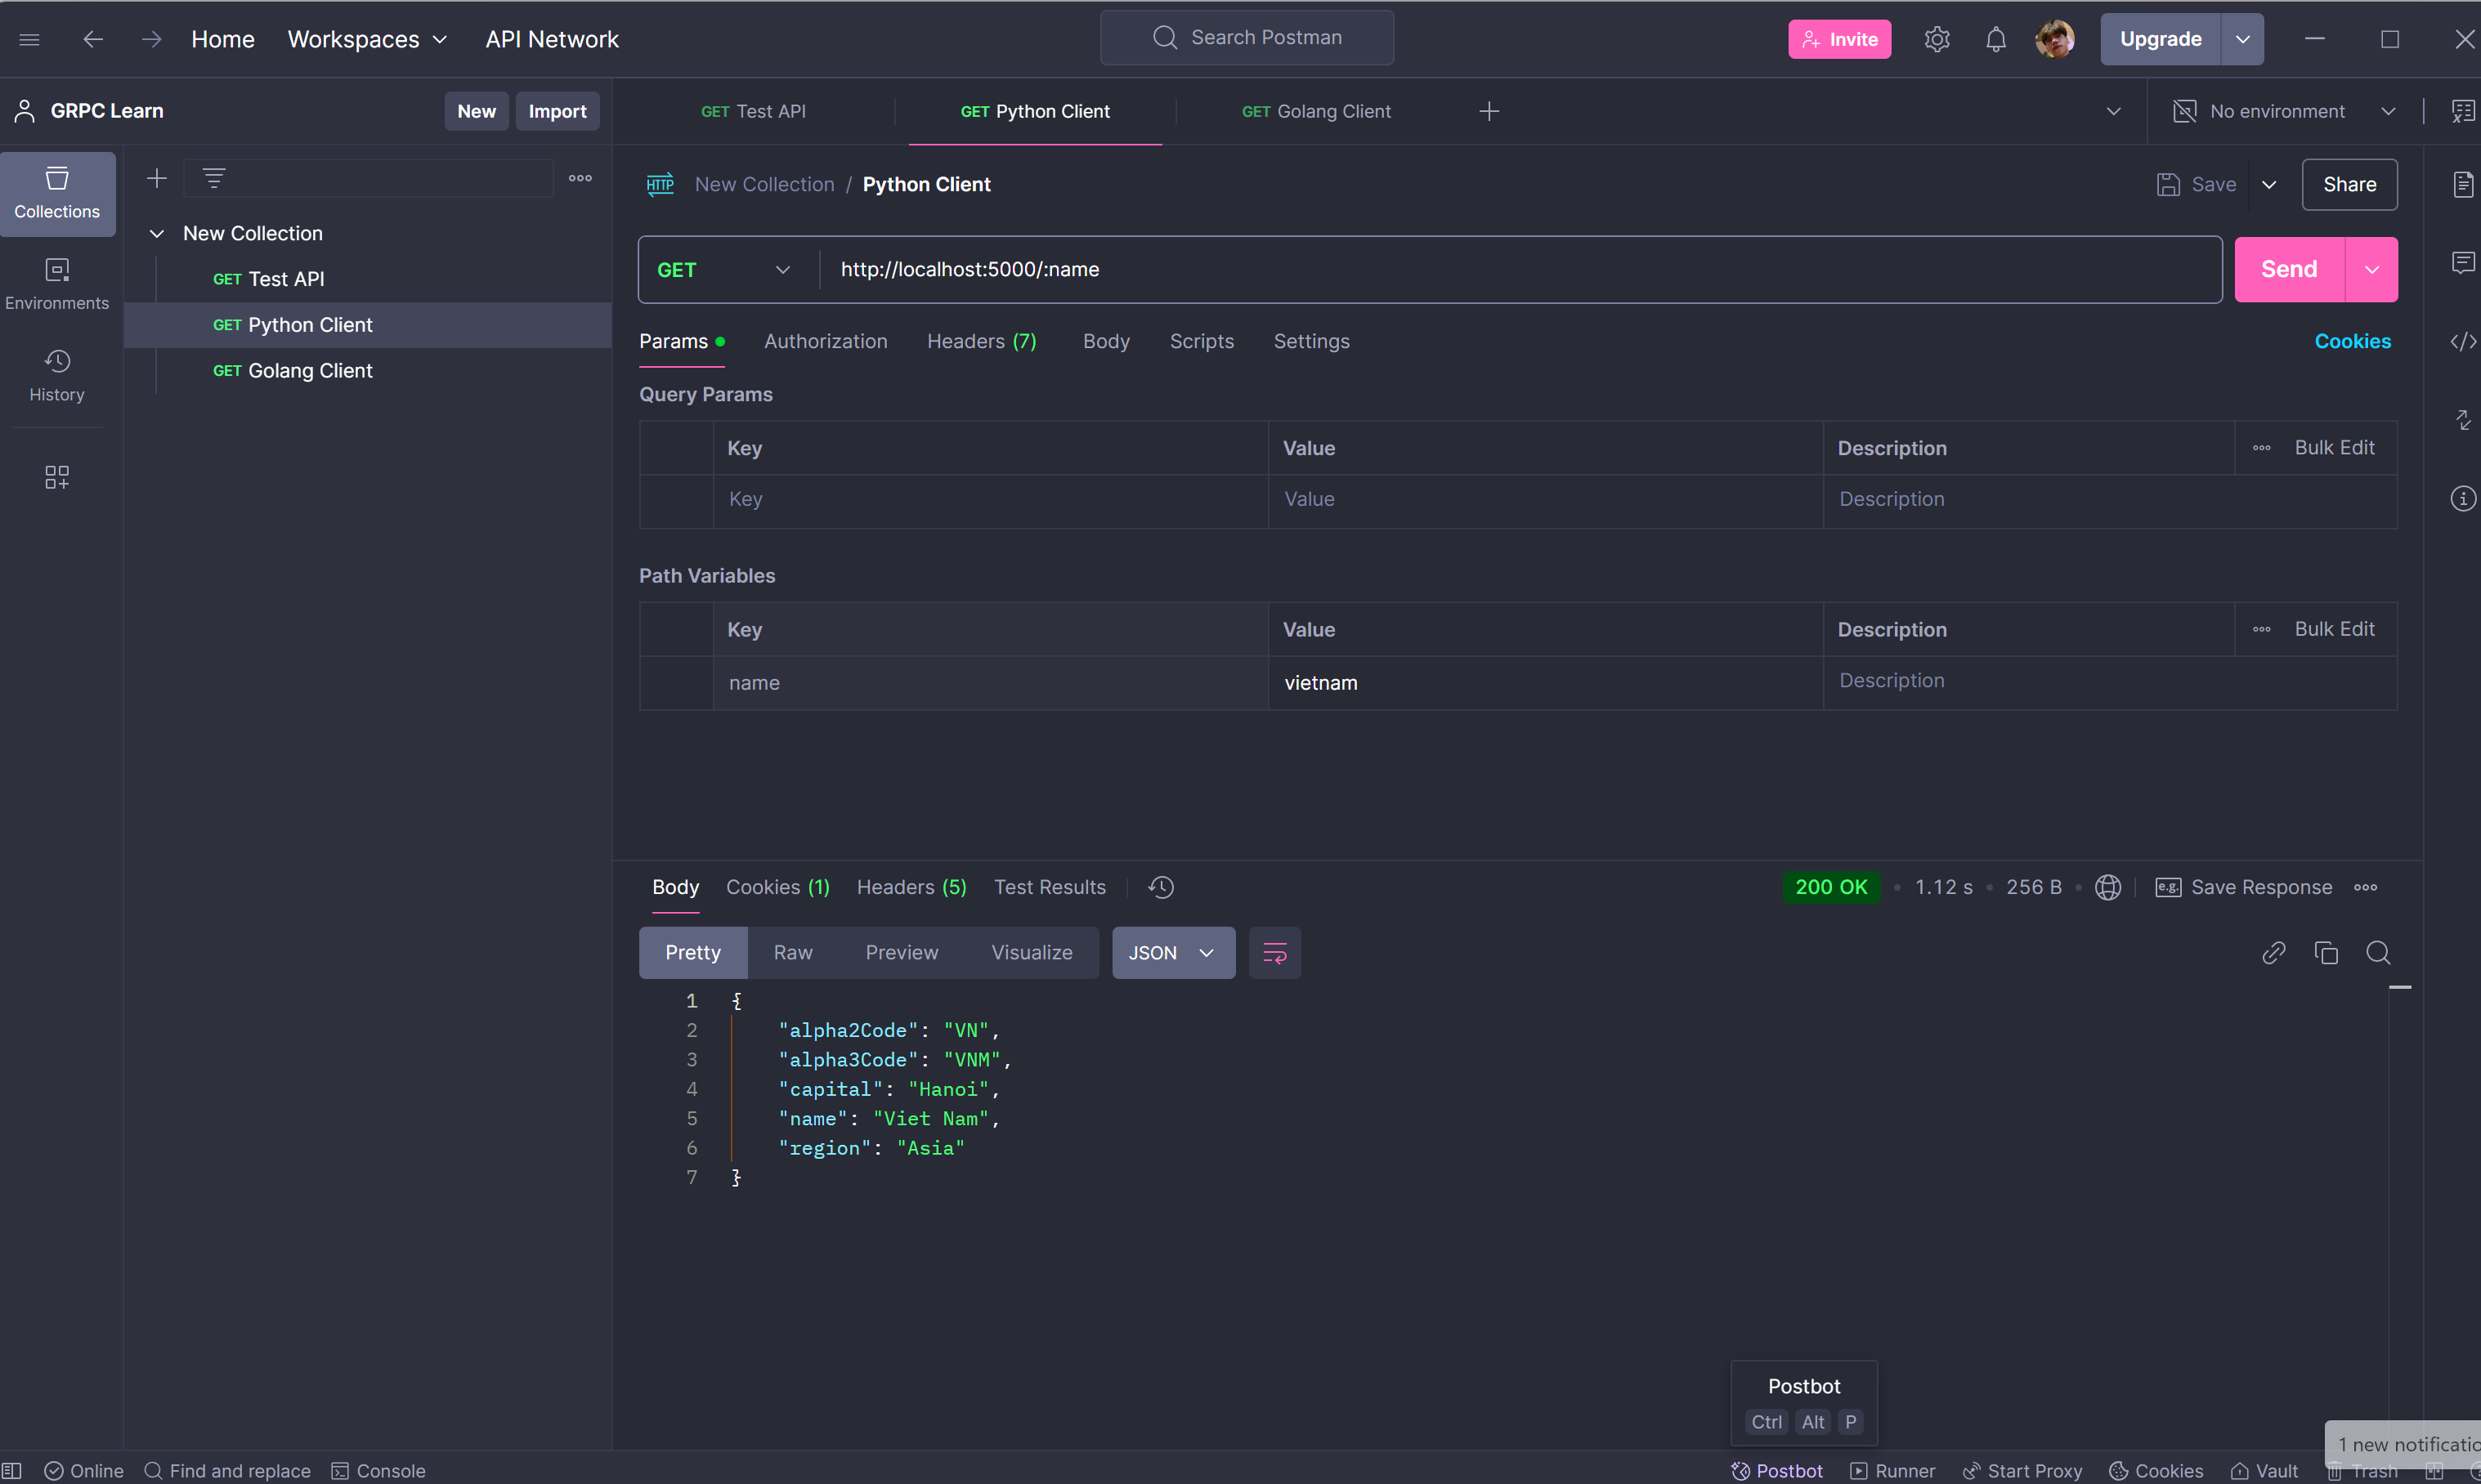Click the collections filter icon

point(213,178)
